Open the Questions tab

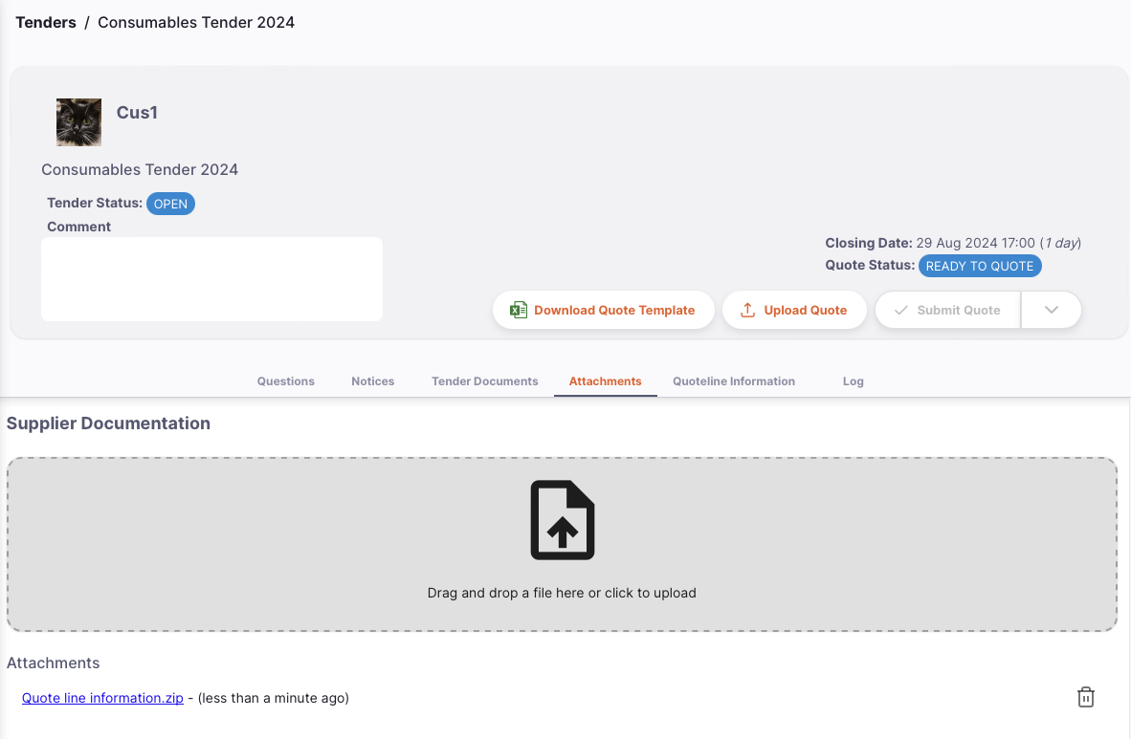[286, 381]
